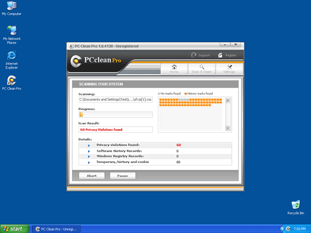Expand Software History Records arrow
Image resolution: width=311 pixels, height=233 pixels.
pos(89,151)
